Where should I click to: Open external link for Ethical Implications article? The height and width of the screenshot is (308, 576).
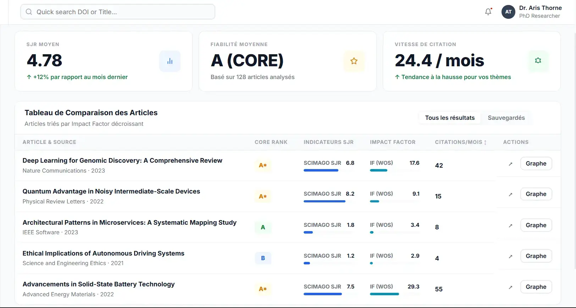510,256
